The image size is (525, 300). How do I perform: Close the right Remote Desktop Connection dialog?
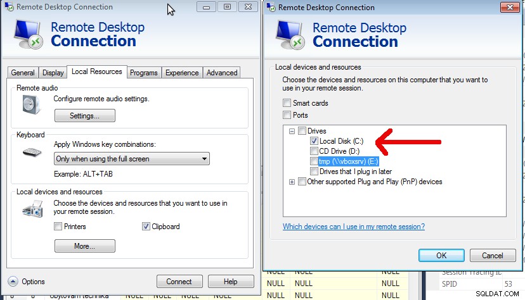coord(510,7)
